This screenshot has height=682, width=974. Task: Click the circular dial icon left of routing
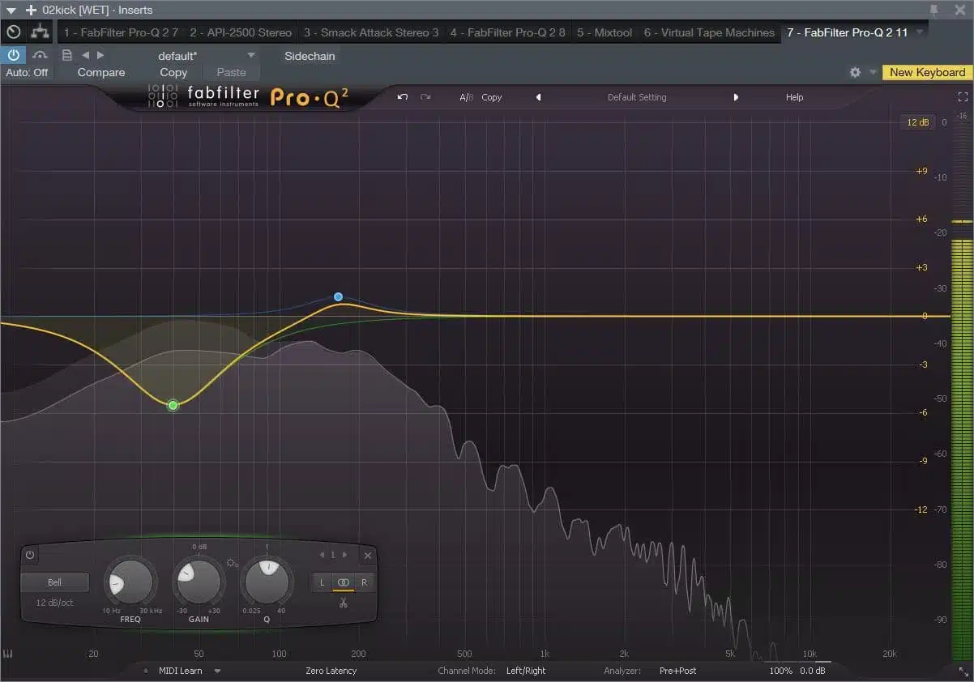(x=13, y=32)
